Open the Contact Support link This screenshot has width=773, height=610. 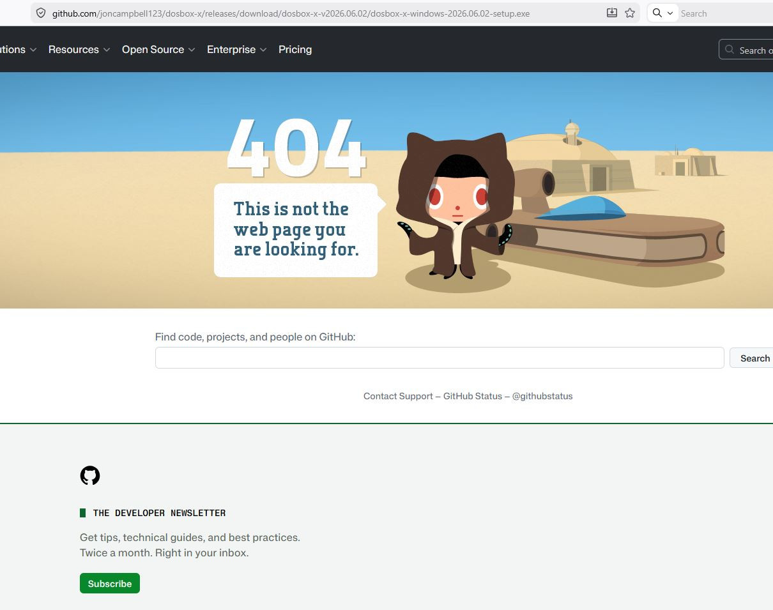tap(398, 396)
